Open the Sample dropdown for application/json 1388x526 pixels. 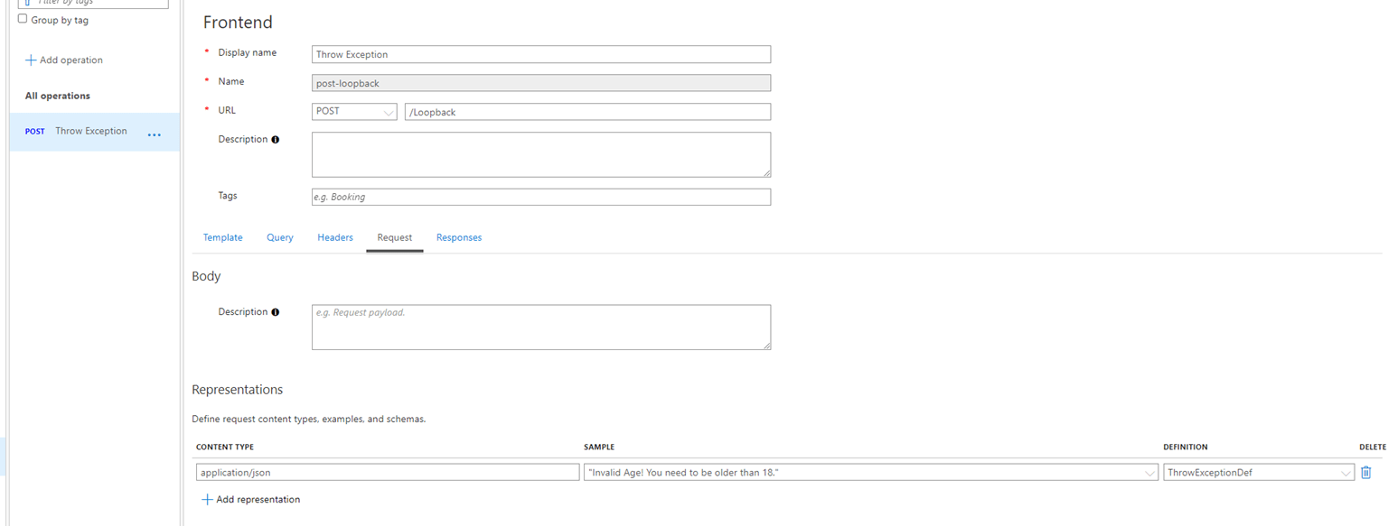point(1150,472)
